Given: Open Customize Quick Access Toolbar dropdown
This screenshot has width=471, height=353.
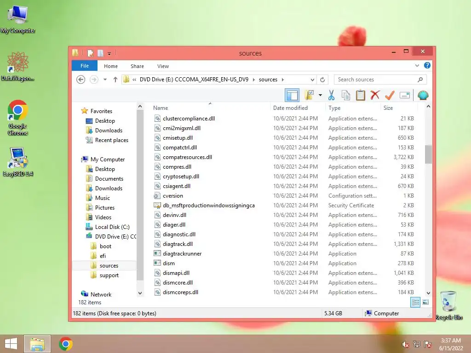Looking at the screenshot, I should 109,54.
